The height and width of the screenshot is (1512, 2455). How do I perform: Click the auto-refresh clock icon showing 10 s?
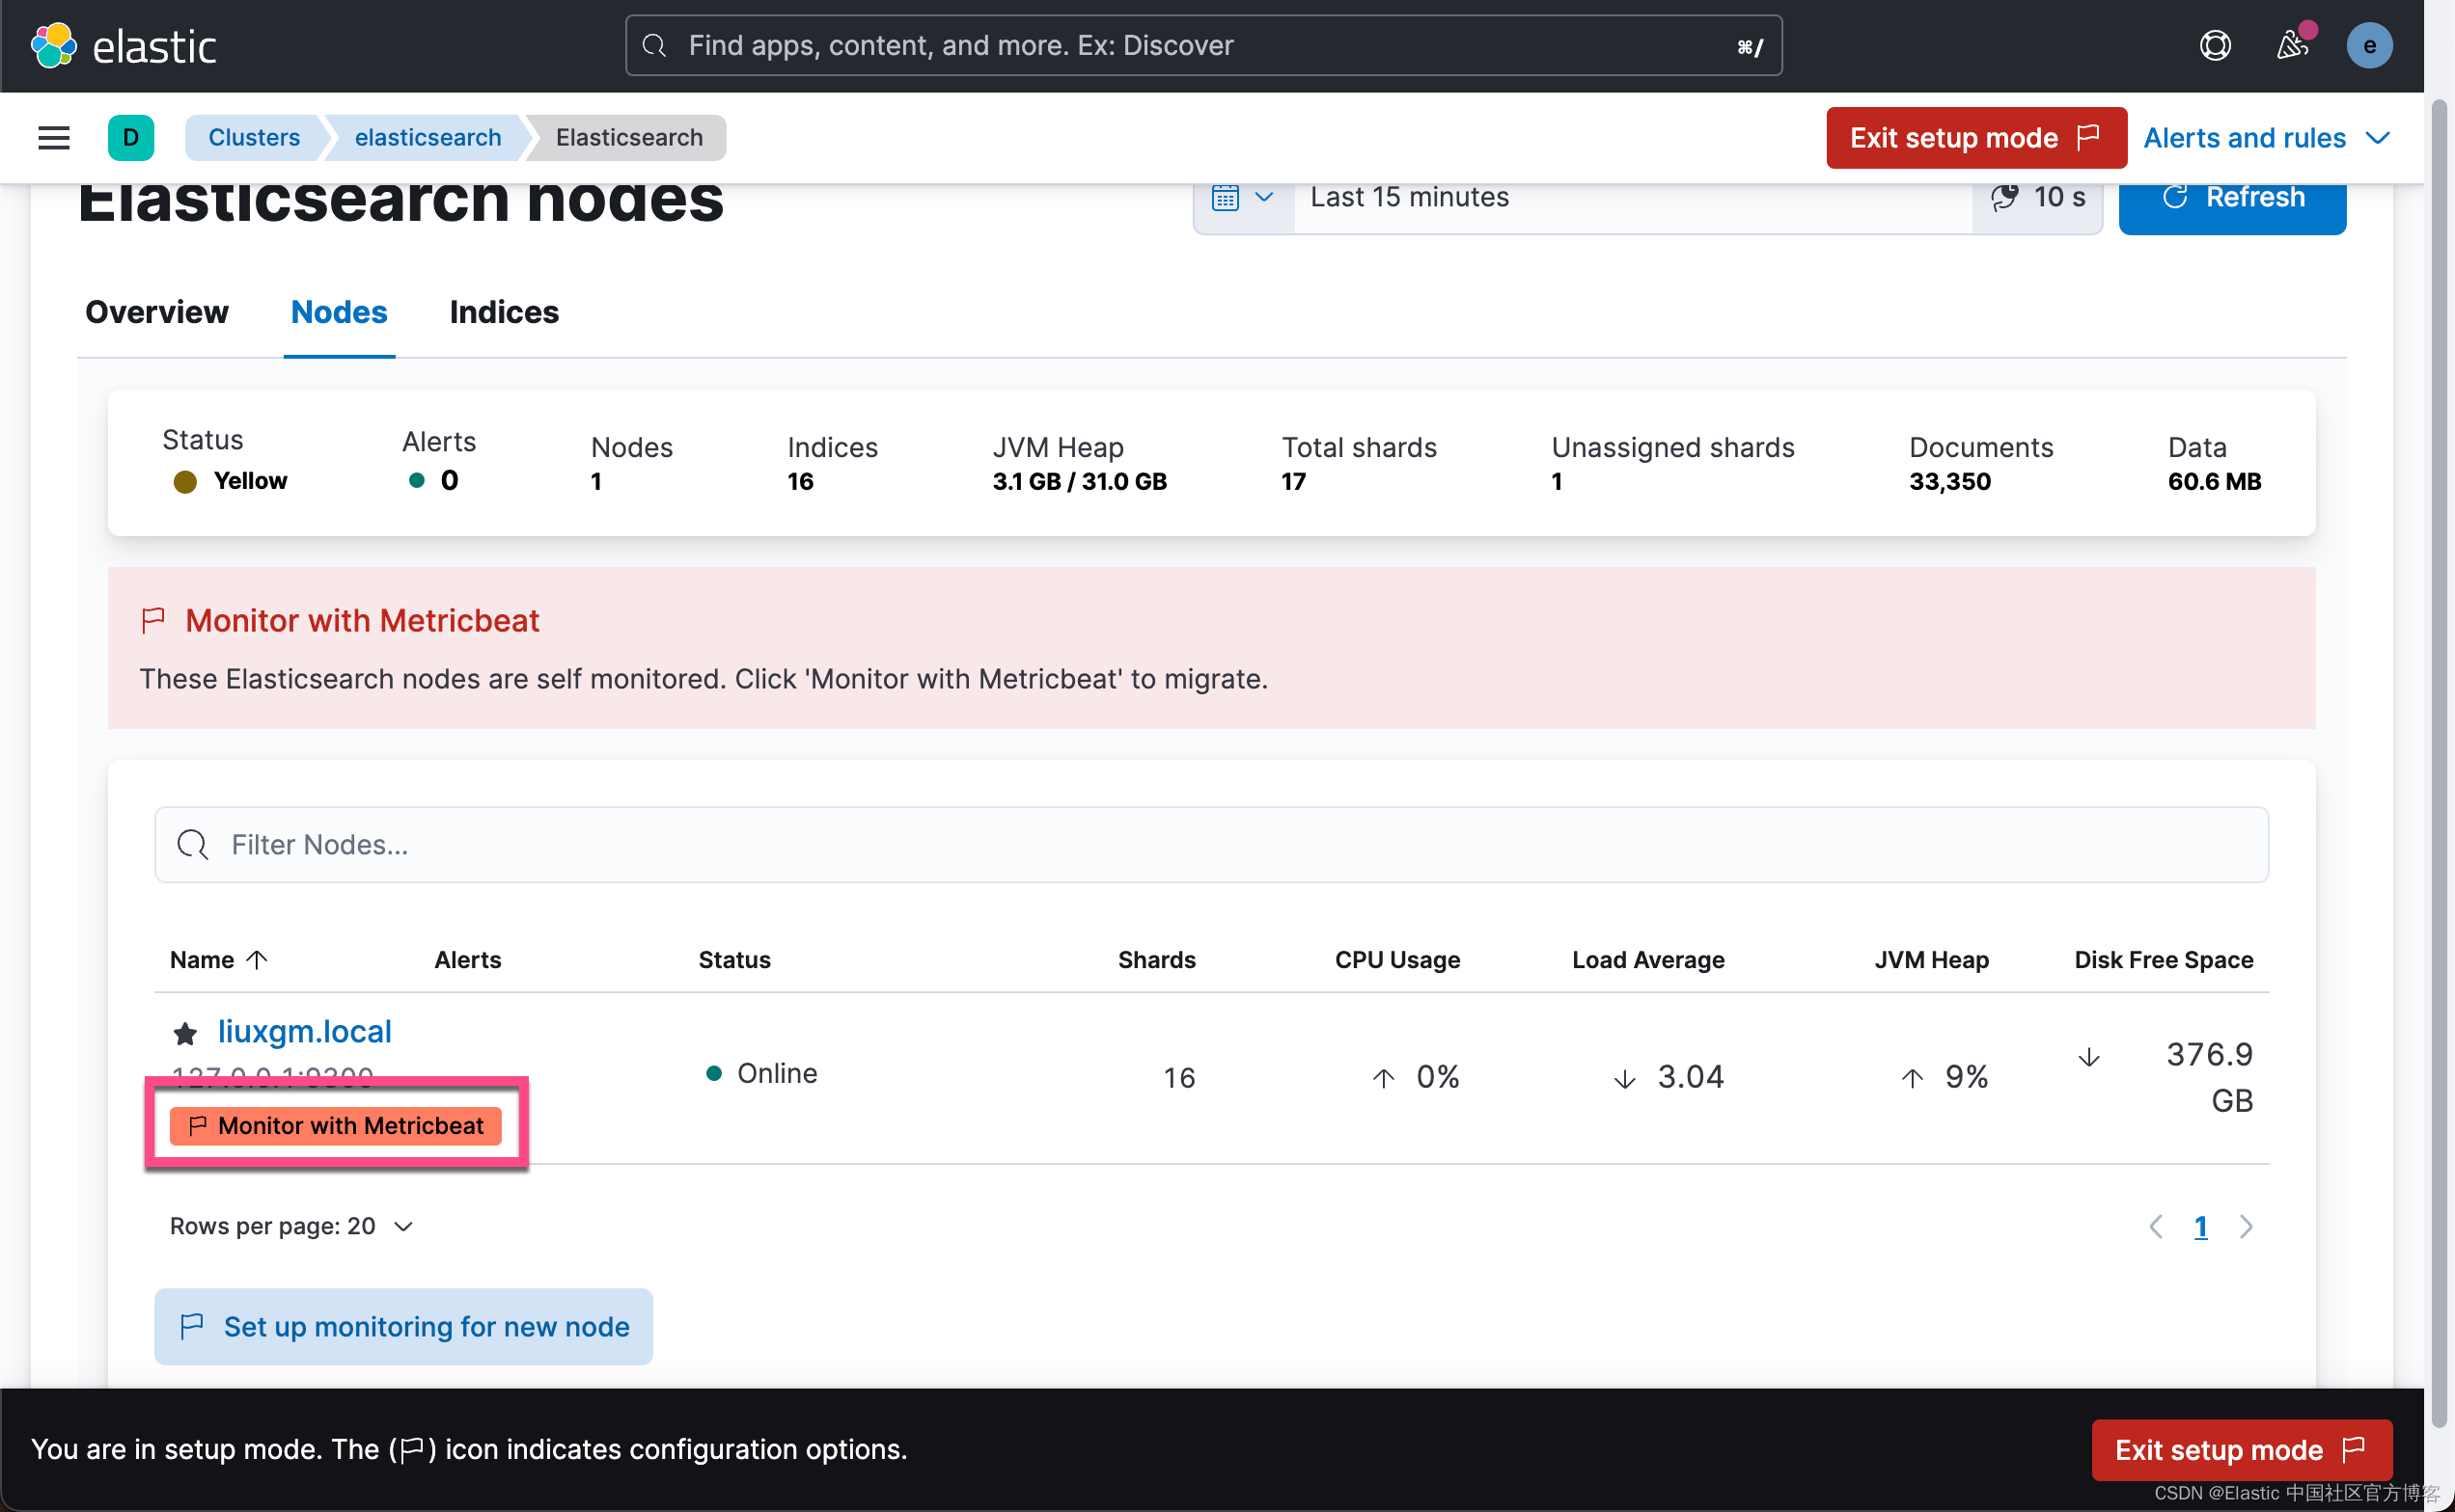[2004, 197]
